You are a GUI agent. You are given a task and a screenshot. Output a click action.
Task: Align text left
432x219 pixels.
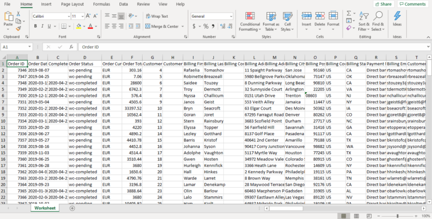107,26
